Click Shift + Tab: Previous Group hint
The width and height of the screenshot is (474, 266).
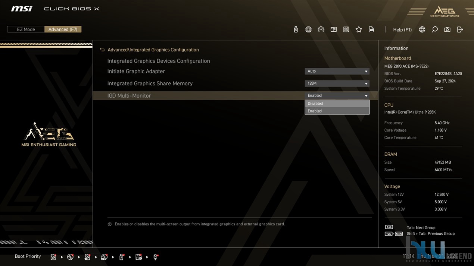431,234
